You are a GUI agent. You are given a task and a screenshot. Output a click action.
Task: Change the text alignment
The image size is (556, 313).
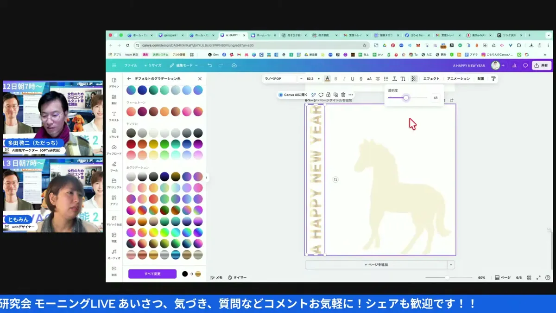[378, 79]
